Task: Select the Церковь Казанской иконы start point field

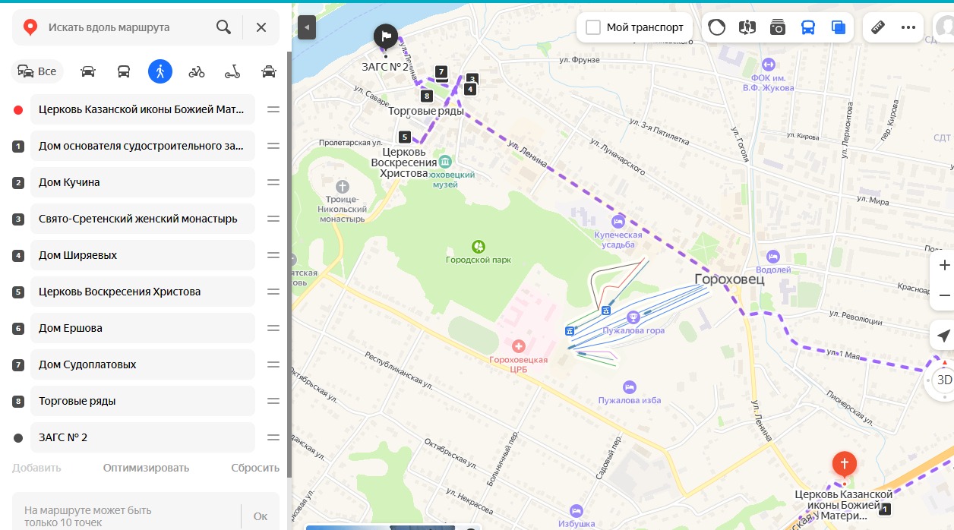Action: tap(143, 109)
